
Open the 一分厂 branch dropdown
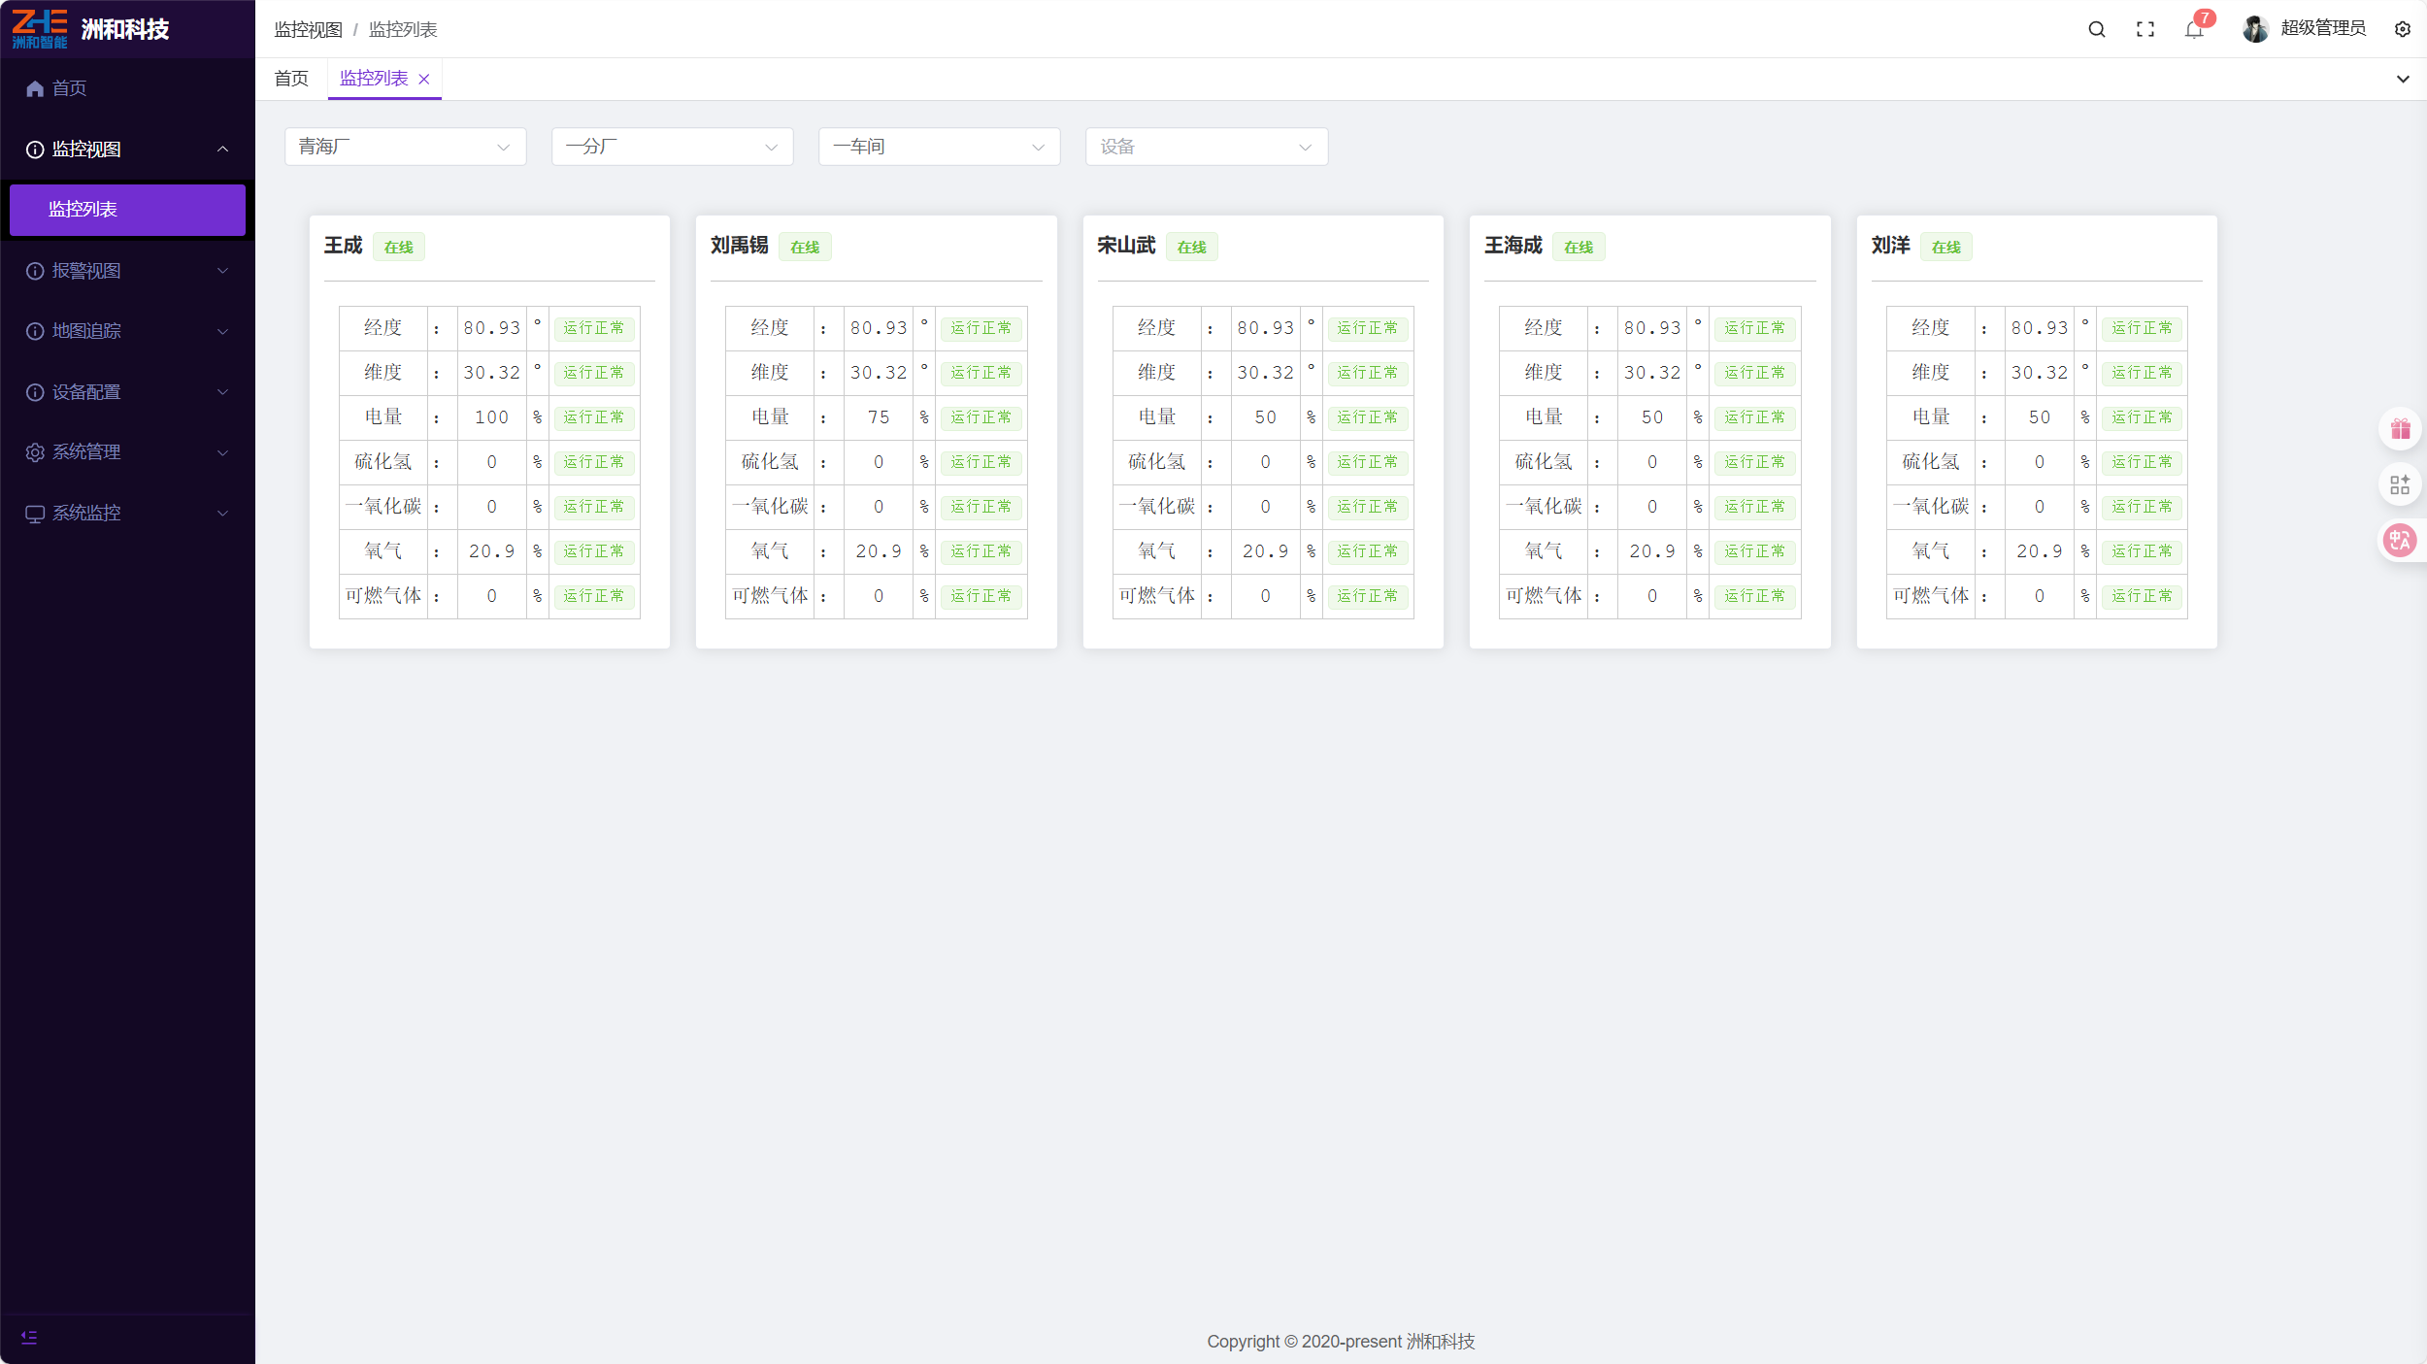coord(672,147)
